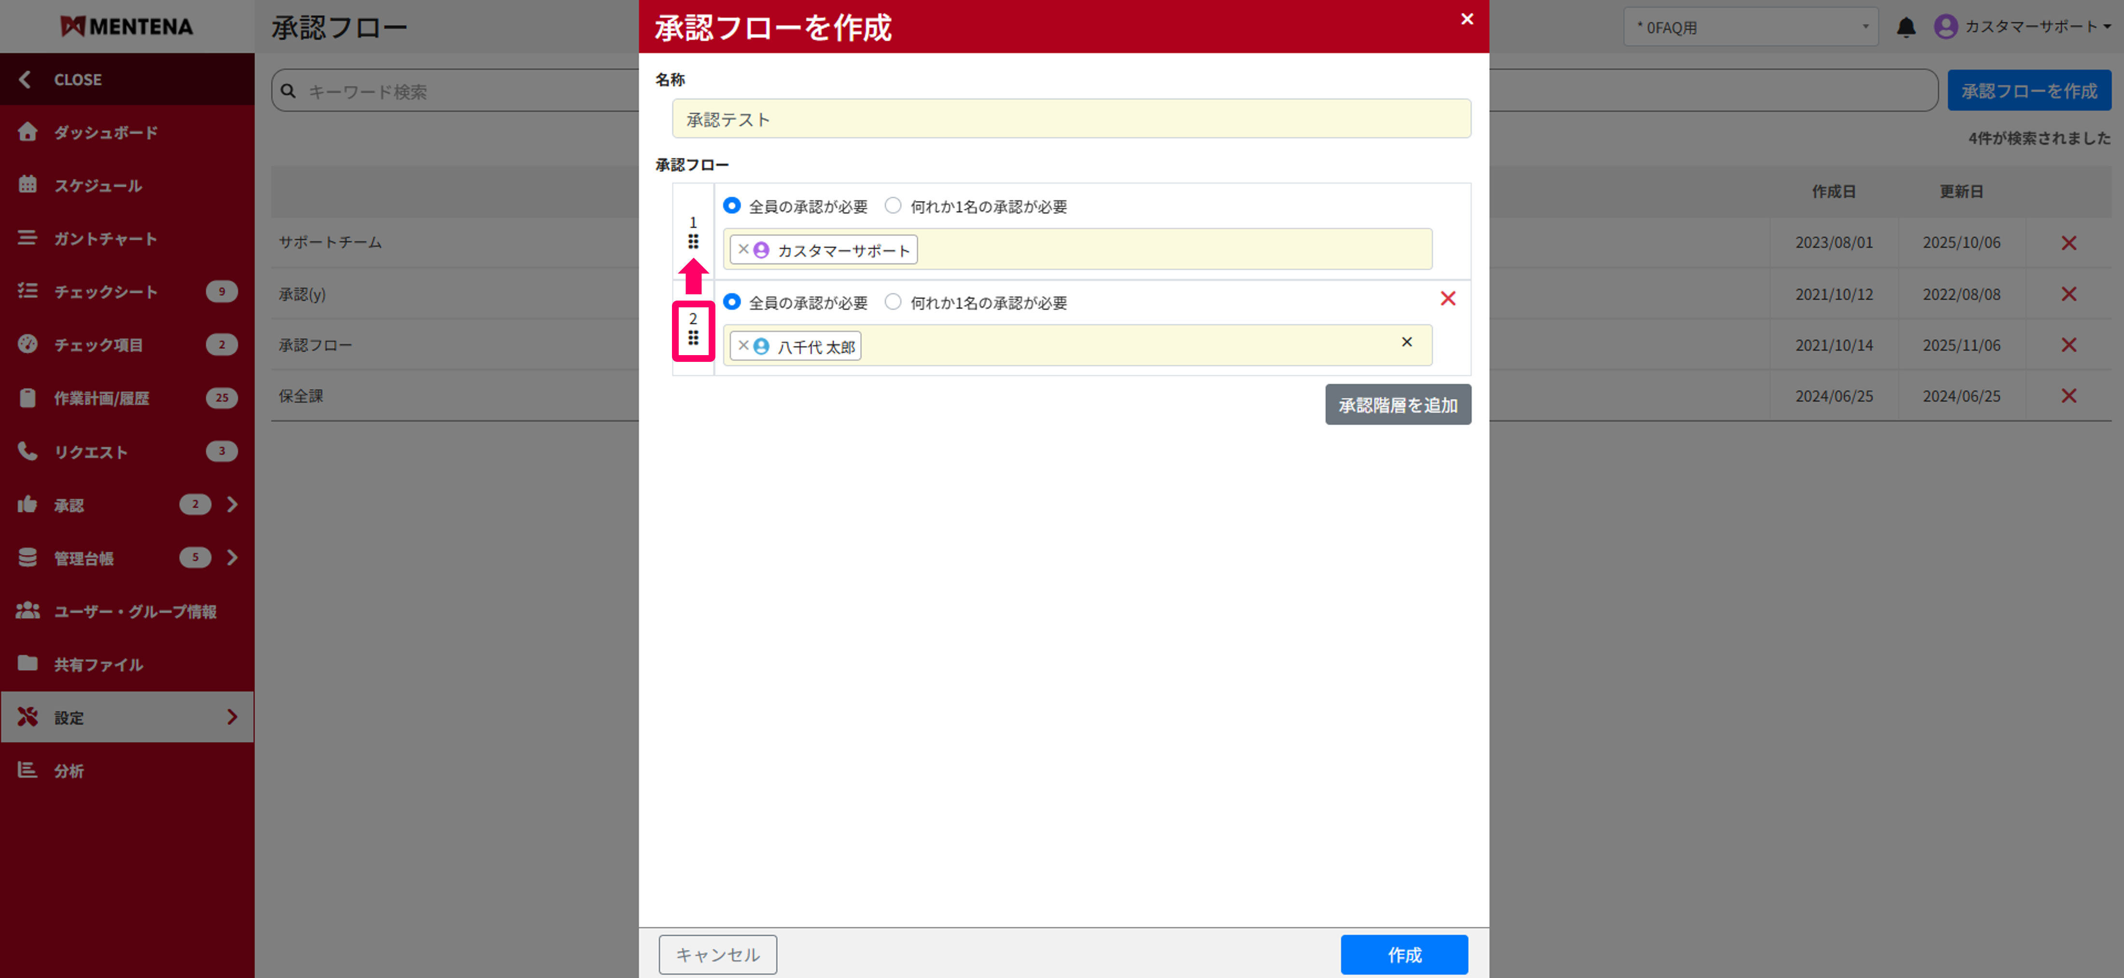Select 何れか1名の承認が必要 for level 1

pos(893,206)
